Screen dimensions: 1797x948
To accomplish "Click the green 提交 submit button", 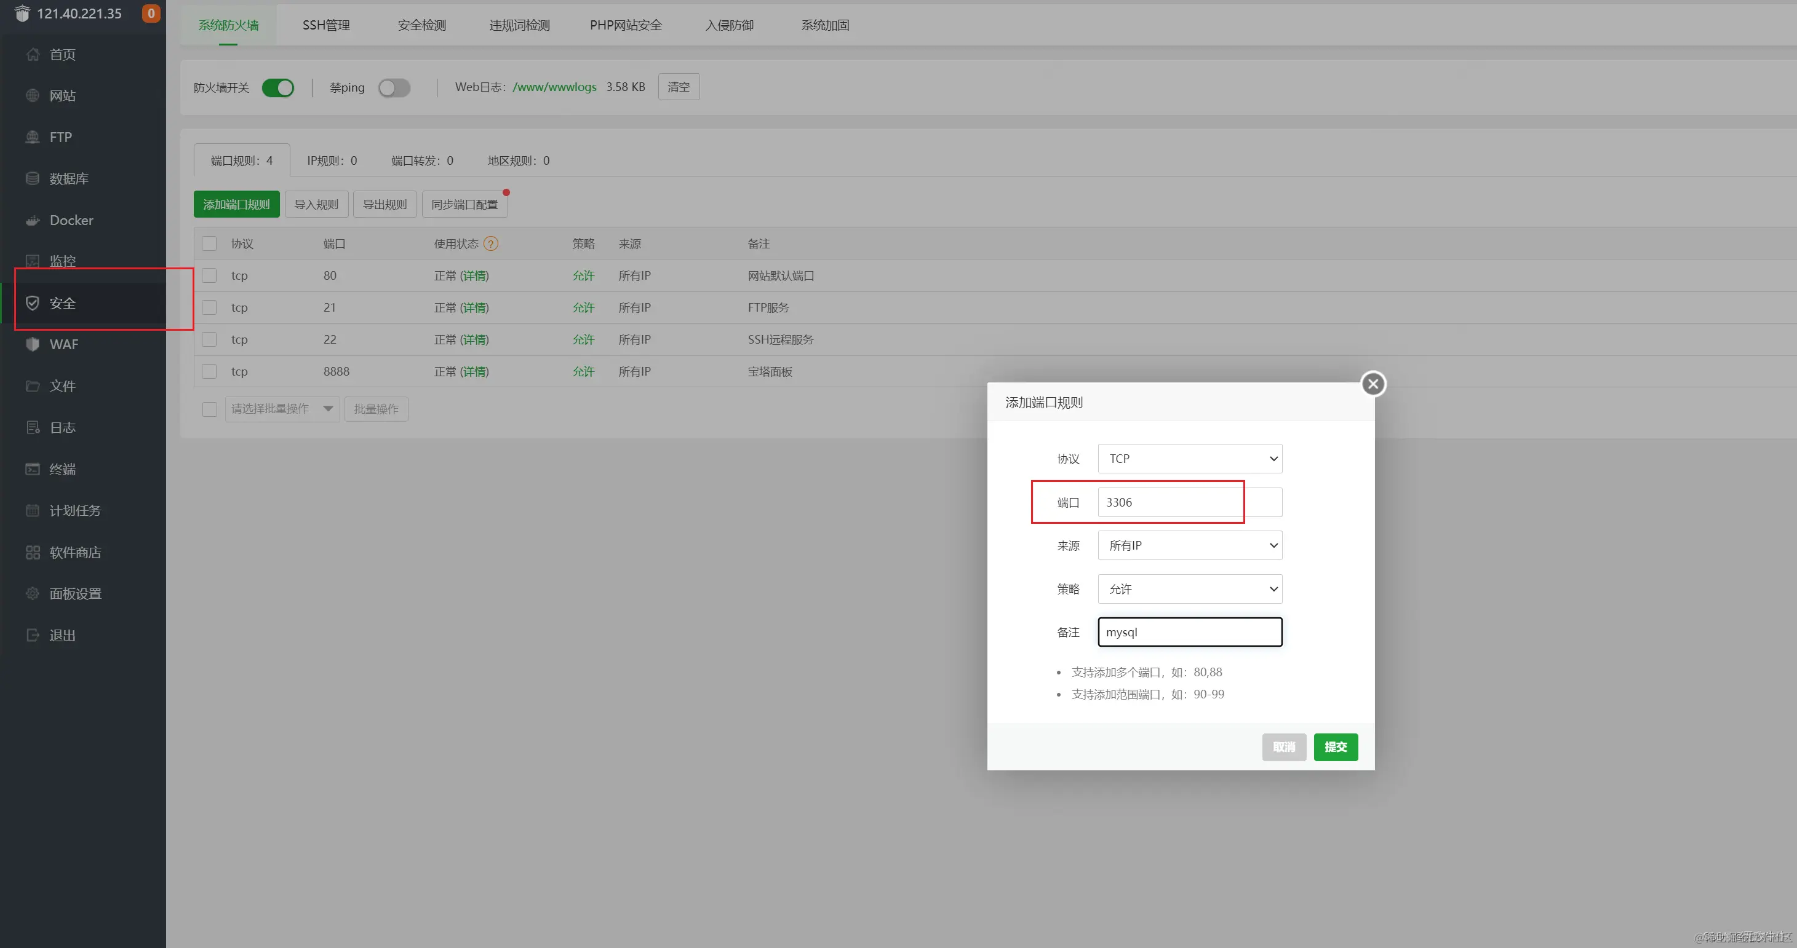I will click(x=1335, y=747).
